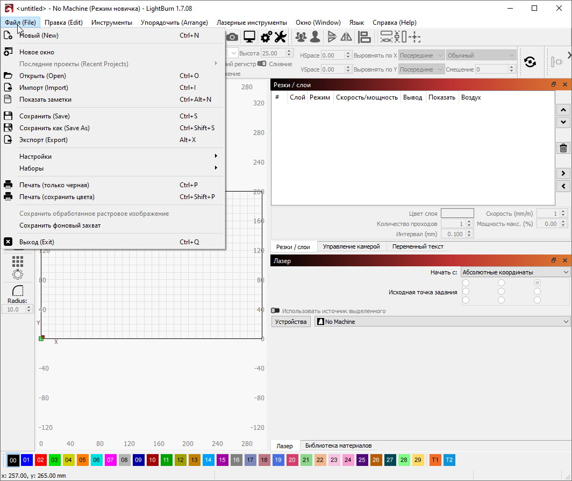Viewport: 572px width, 481px height.
Task: Open the Выровнять по X dropdown
Action: pyautogui.click(x=421, y=55)
